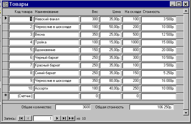The height and width of the screenshot is (124, 191).
Task: Click Стоимость field 12 500р.
Action: 159,35
